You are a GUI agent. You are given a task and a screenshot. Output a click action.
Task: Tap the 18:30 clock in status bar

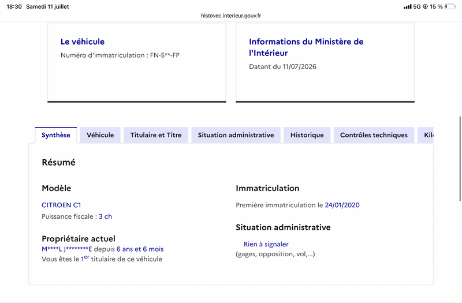14,6
